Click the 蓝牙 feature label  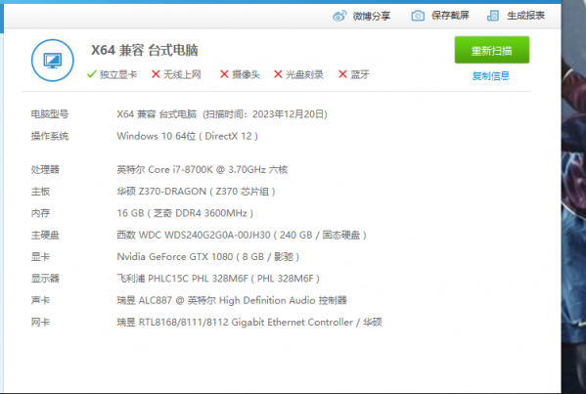point(360,74)
